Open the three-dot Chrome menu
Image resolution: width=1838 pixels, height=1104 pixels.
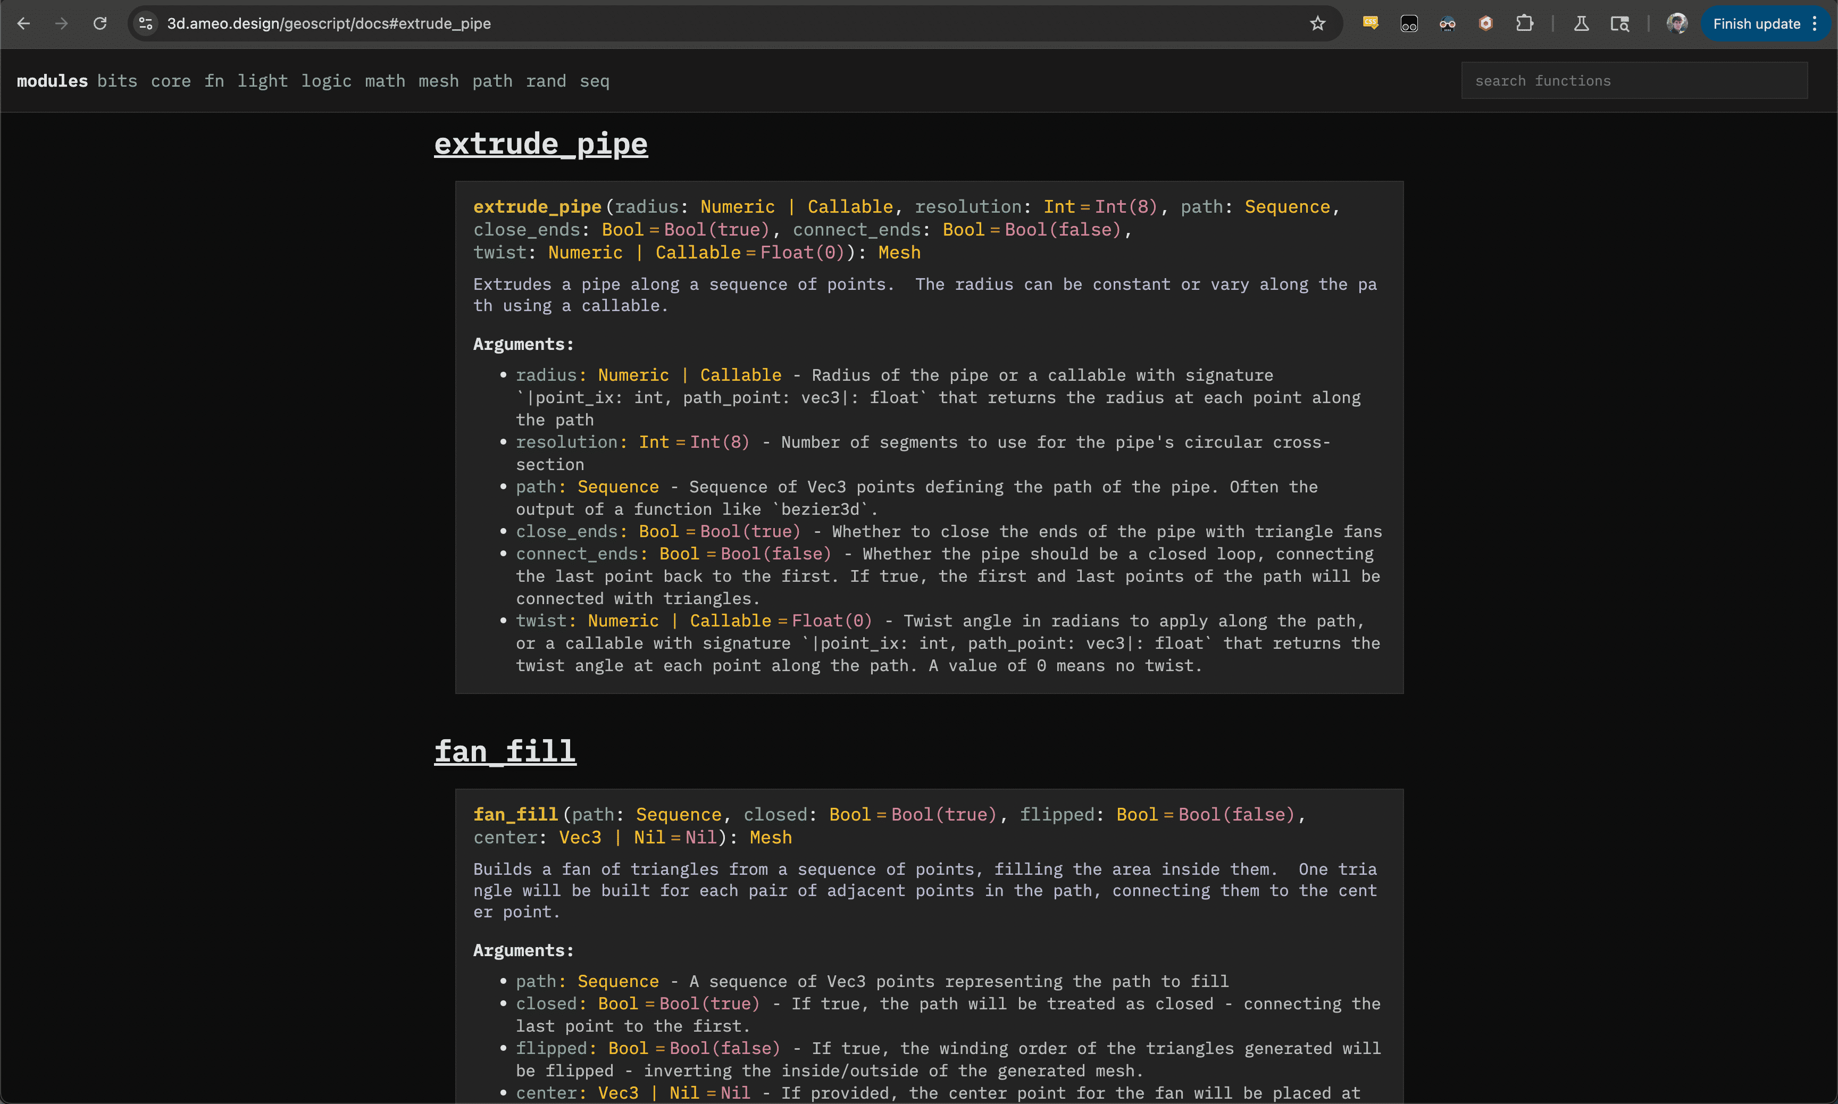pyautogui.click(x=1816, y=24)
